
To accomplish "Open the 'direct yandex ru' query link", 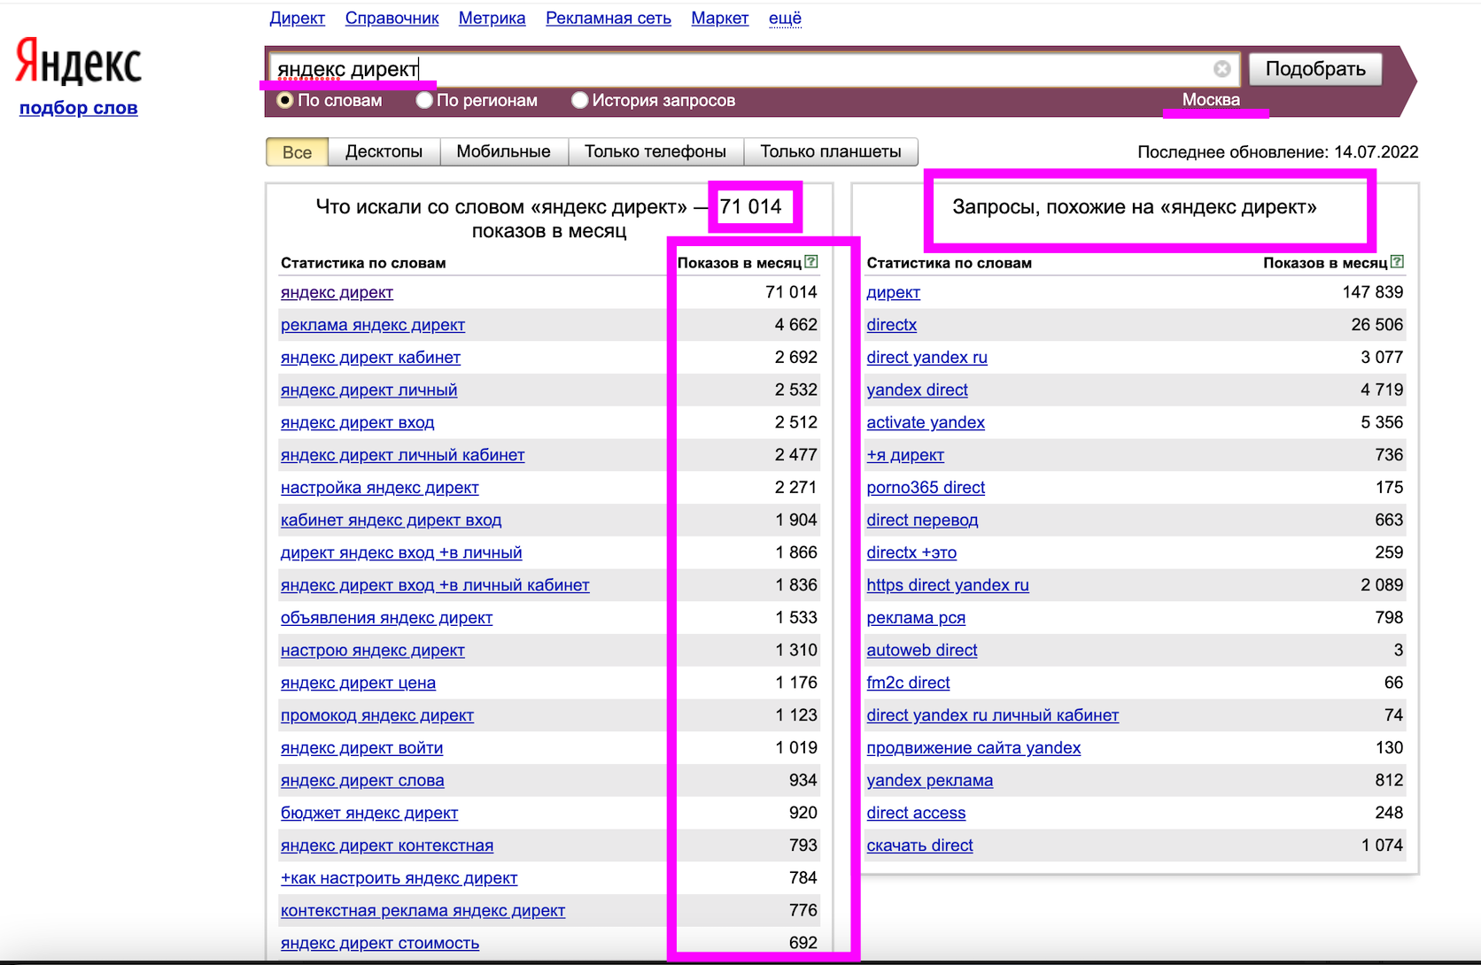I will (x=927, y=358).
